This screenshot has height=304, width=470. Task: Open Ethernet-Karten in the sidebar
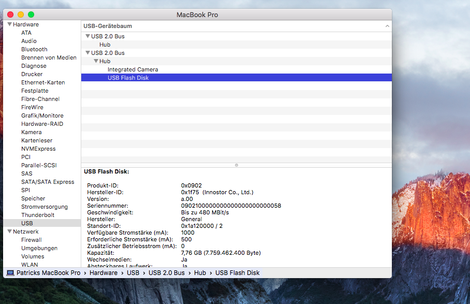pyautogui.click(x=43, y=82)
